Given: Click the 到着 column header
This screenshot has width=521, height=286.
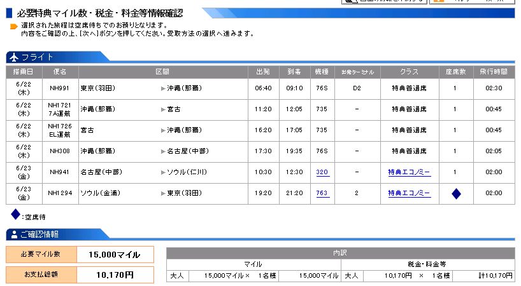Looking at the screenshot, I should click(x=294, y=72).
